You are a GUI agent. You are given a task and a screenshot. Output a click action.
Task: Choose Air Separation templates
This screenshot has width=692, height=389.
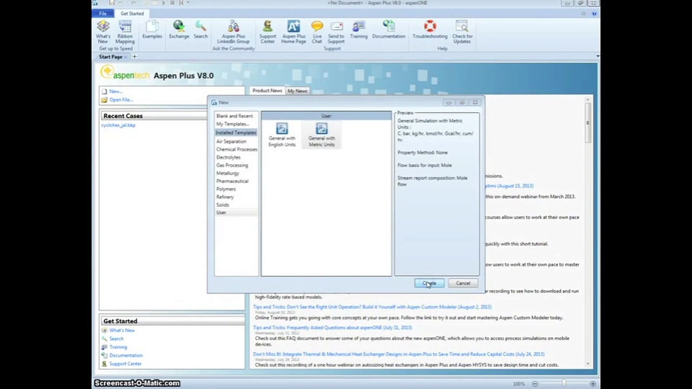(x=231, y=142)
